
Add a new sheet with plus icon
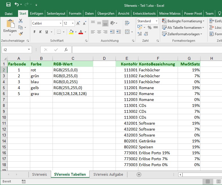139,175
